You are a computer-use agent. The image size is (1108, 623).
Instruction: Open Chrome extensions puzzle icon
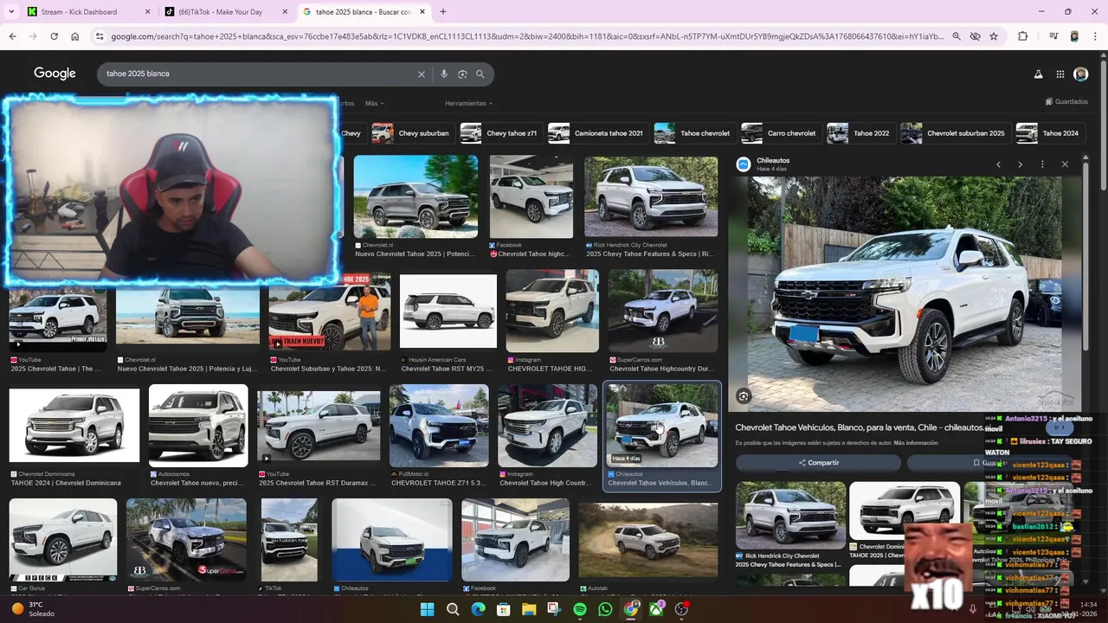pyautogui.click(x=1023, y=36)
